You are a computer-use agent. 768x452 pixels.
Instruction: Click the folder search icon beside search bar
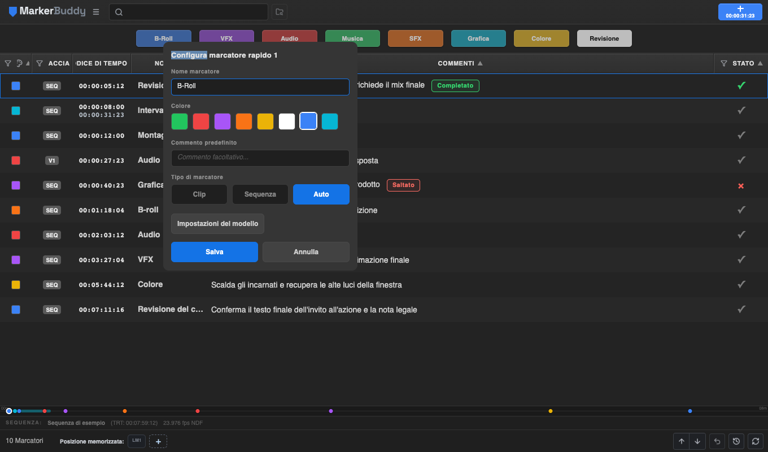[x=279, y=12]
